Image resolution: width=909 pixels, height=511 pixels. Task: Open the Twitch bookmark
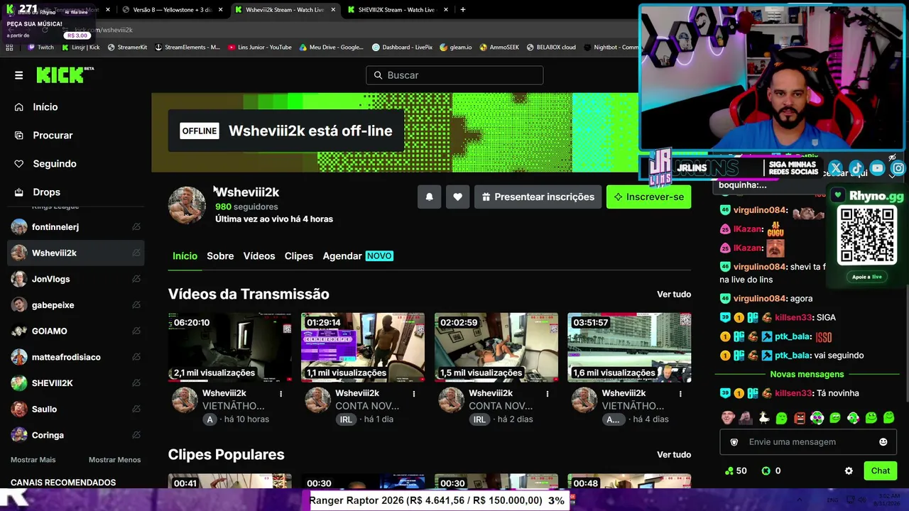(x=41, y=48)
